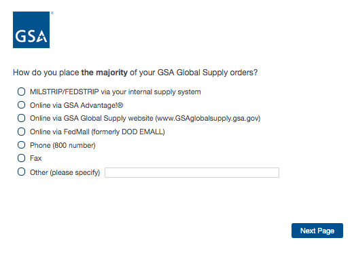The image size is (352, 255).
Task: Select the Phone (800 number) radio button
Action: [x=21, y=145]
